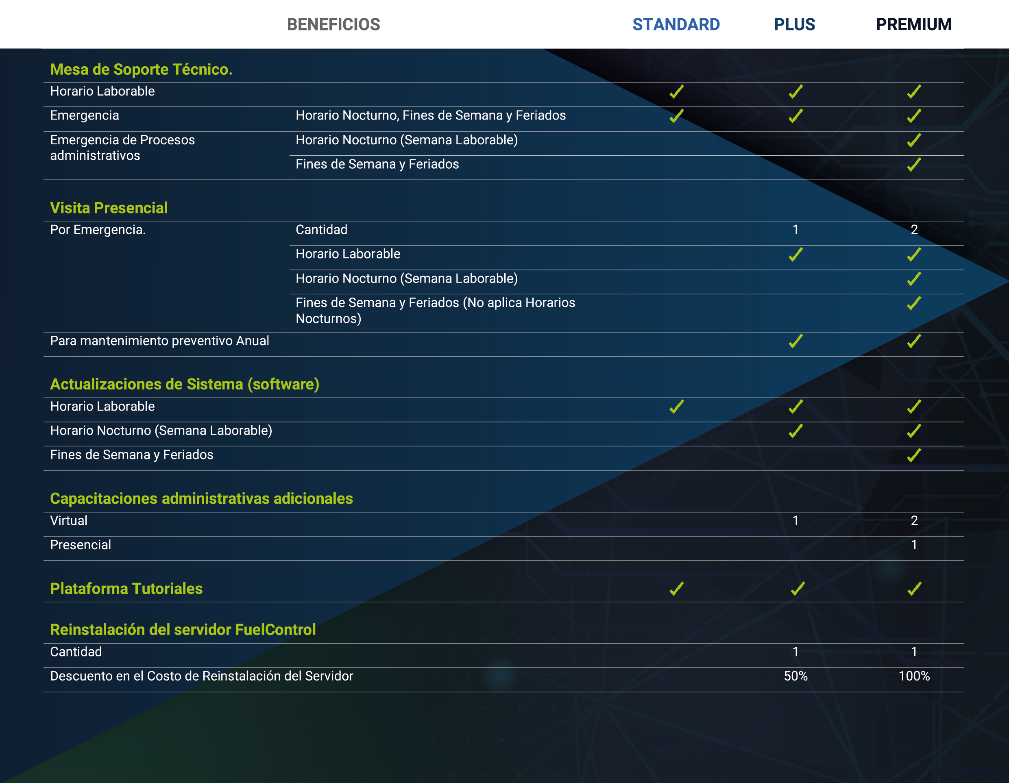Click Premium checkmark for Actualizaciones Fines de Semana
1009x783 pixels.
point(913,455)
